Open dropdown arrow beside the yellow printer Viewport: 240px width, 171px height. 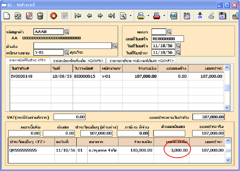pos(148,15)
